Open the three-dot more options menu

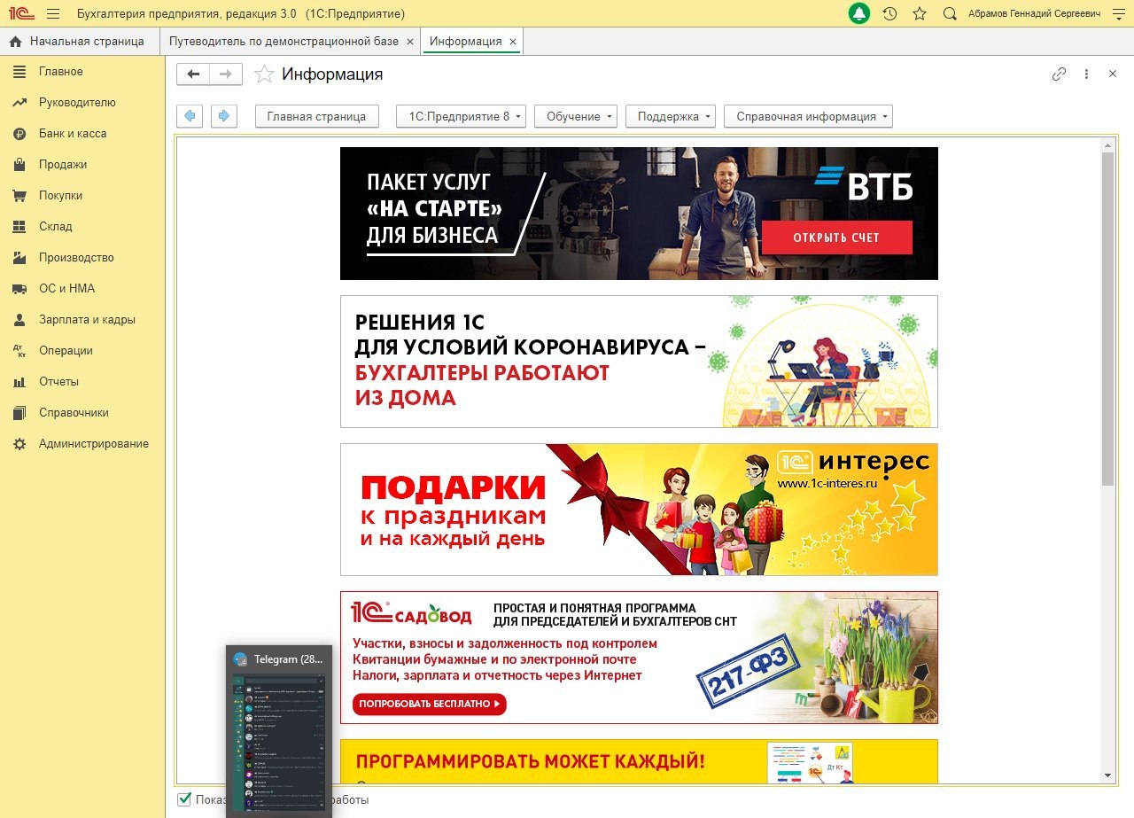click(x=1086, y=74)
